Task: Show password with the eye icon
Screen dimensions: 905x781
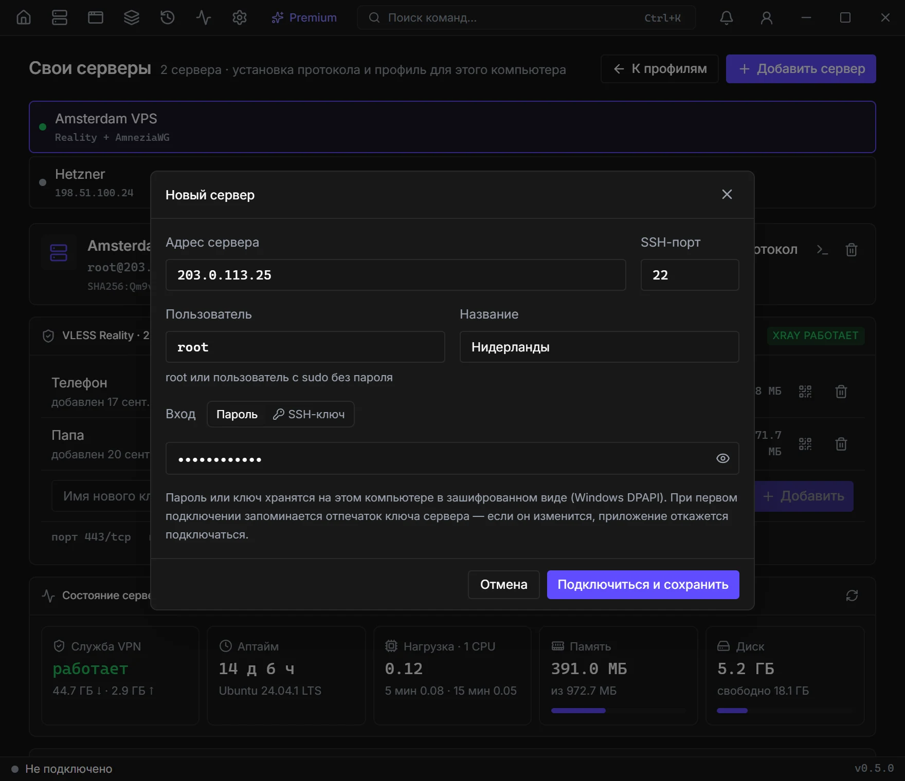Action: click(x=723, y=458)
